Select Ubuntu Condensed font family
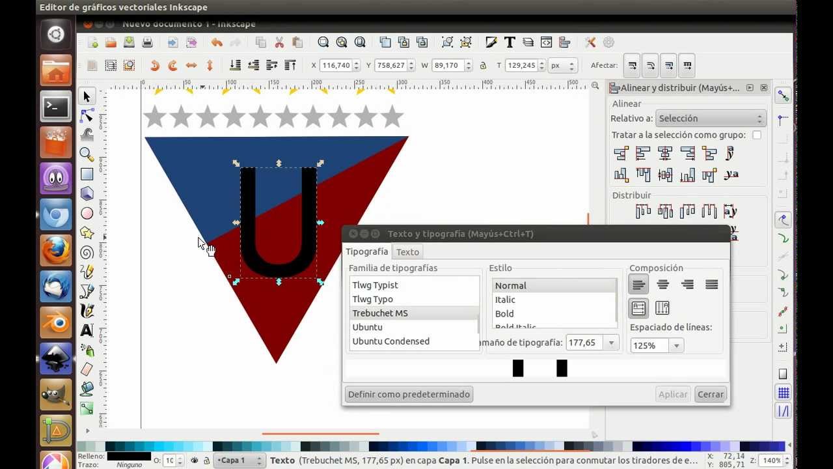This screenshot has height=469, width=833. pyautogui.click(x=414, y=341)
